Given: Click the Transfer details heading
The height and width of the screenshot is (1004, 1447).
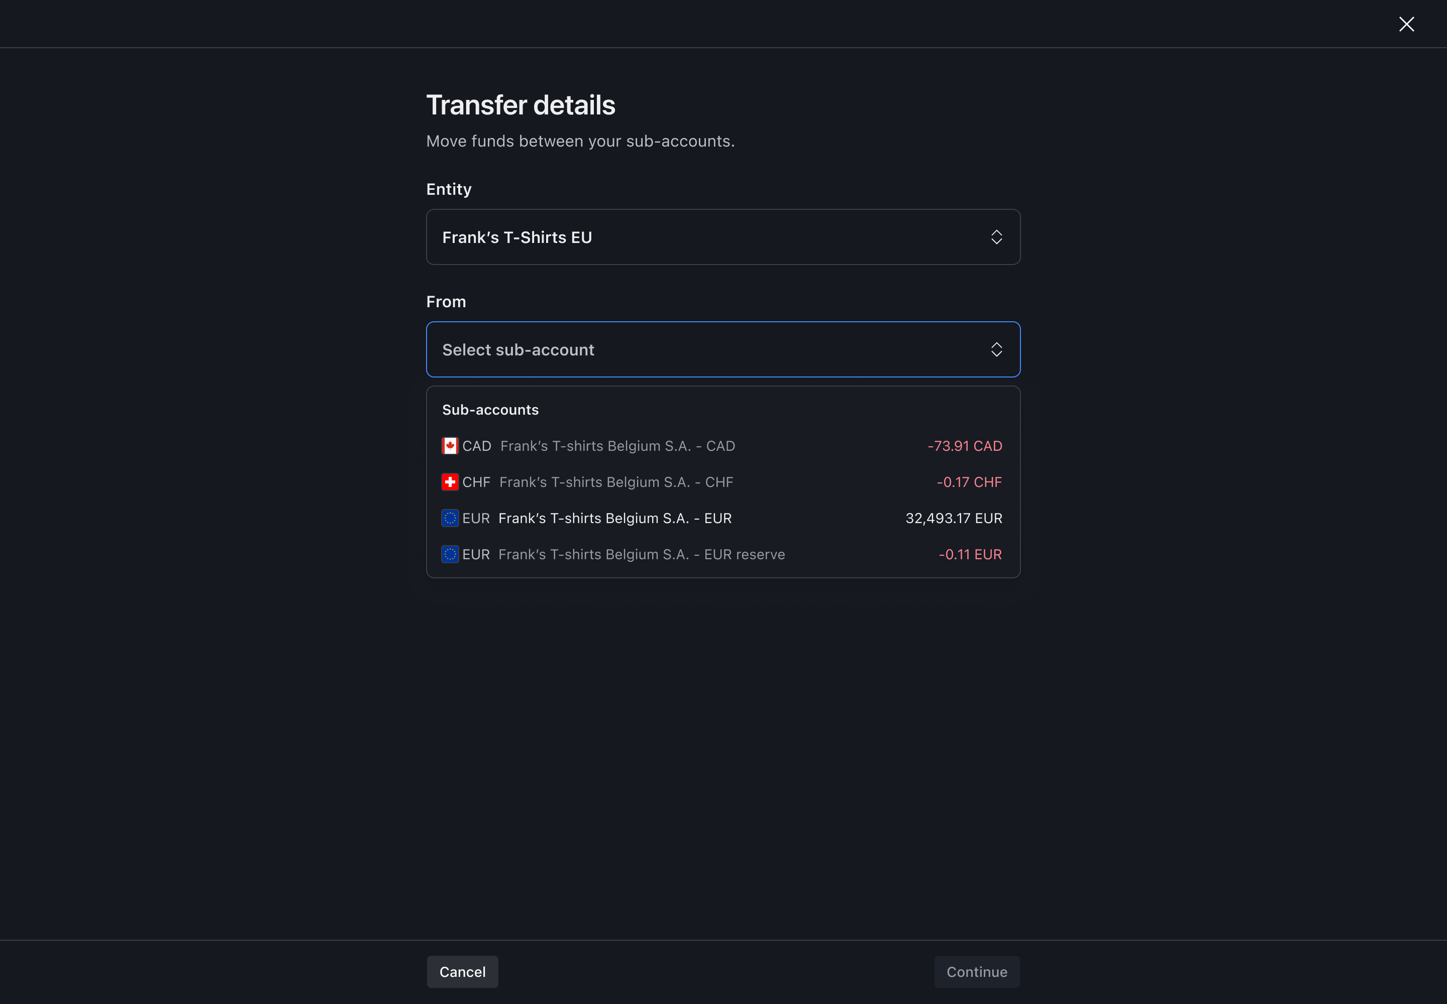Looking at the screenshot, I should click(x=520, y=105).
